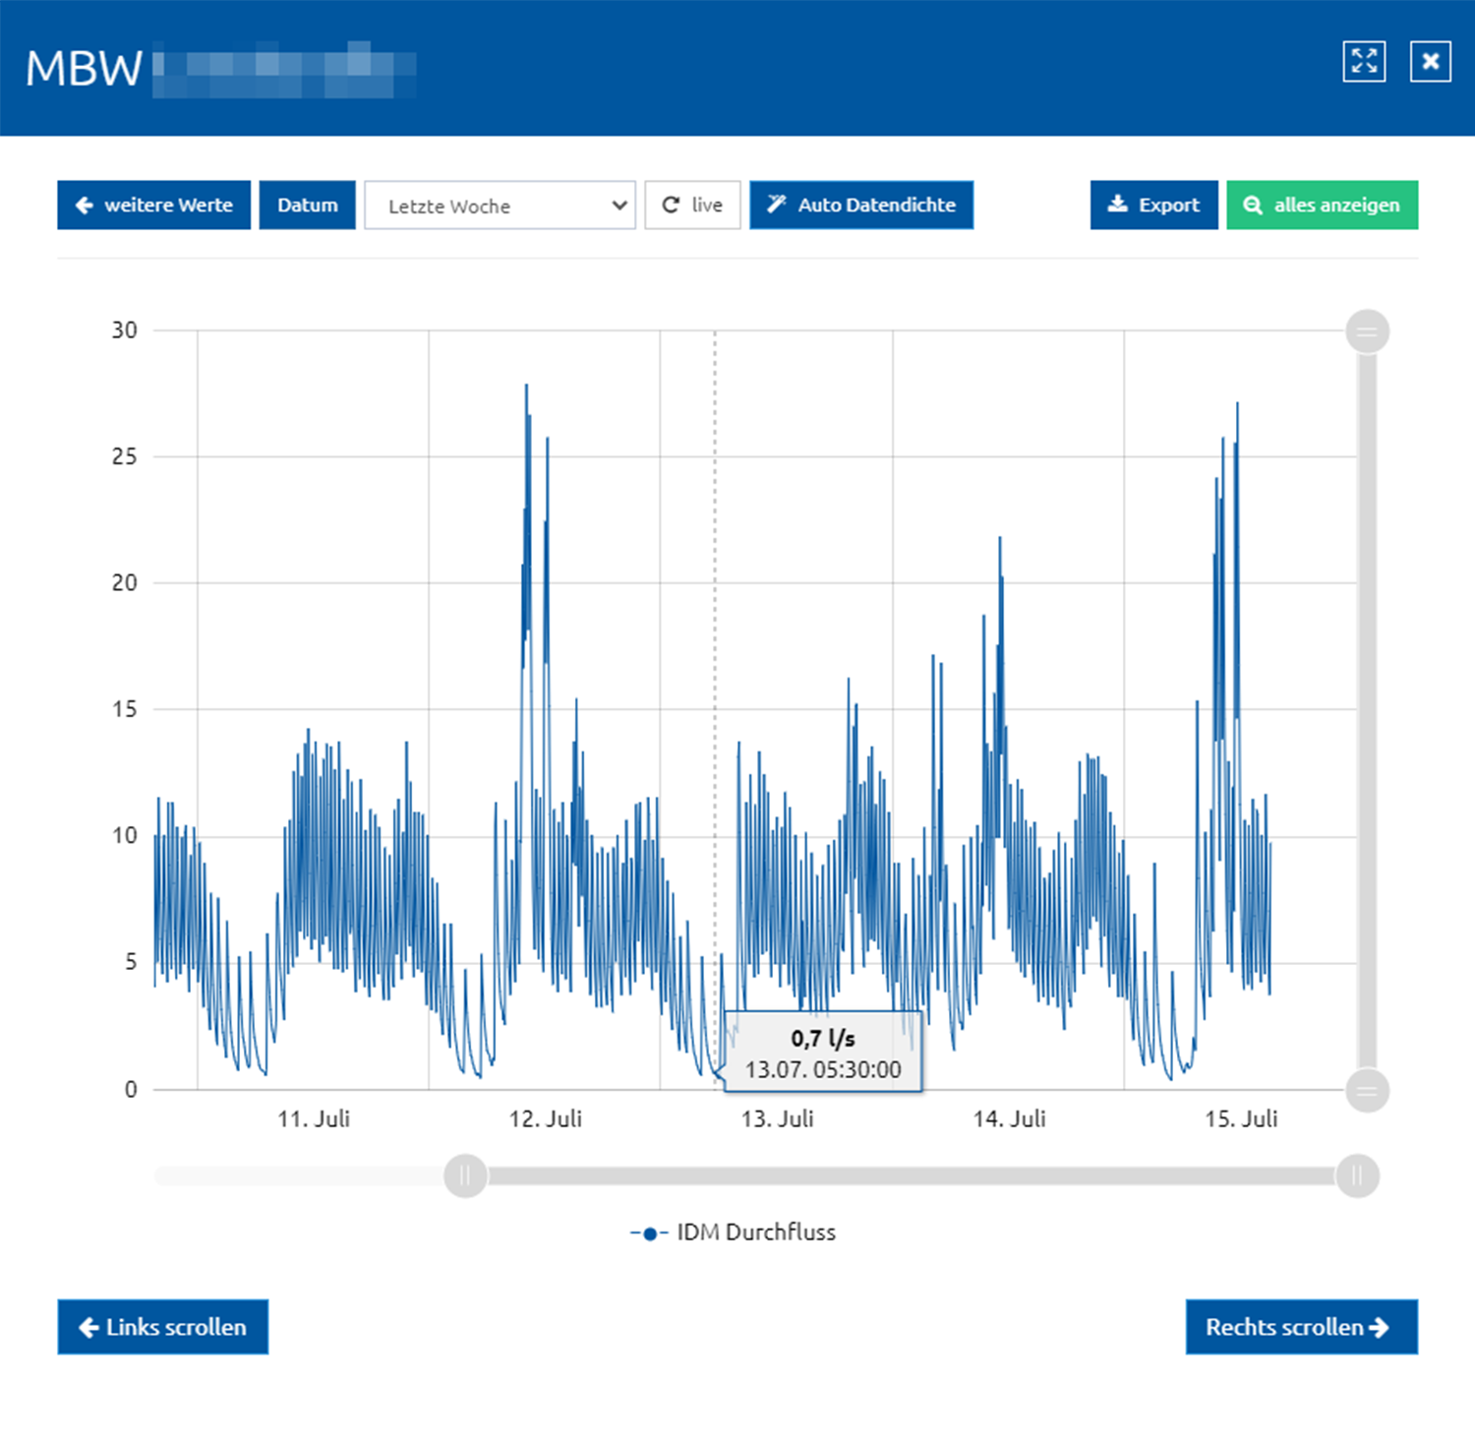Click the right handle of time range slider
Image resolution: width=1475 pixels, height=1445 pixels.
pyautogui.click(x=1357, y=1175)
